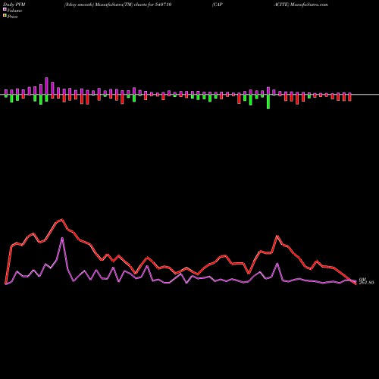This screenshot has width=379, height=379.
Task: Click the Daily PVM title text
Action: tap(14, 5)
